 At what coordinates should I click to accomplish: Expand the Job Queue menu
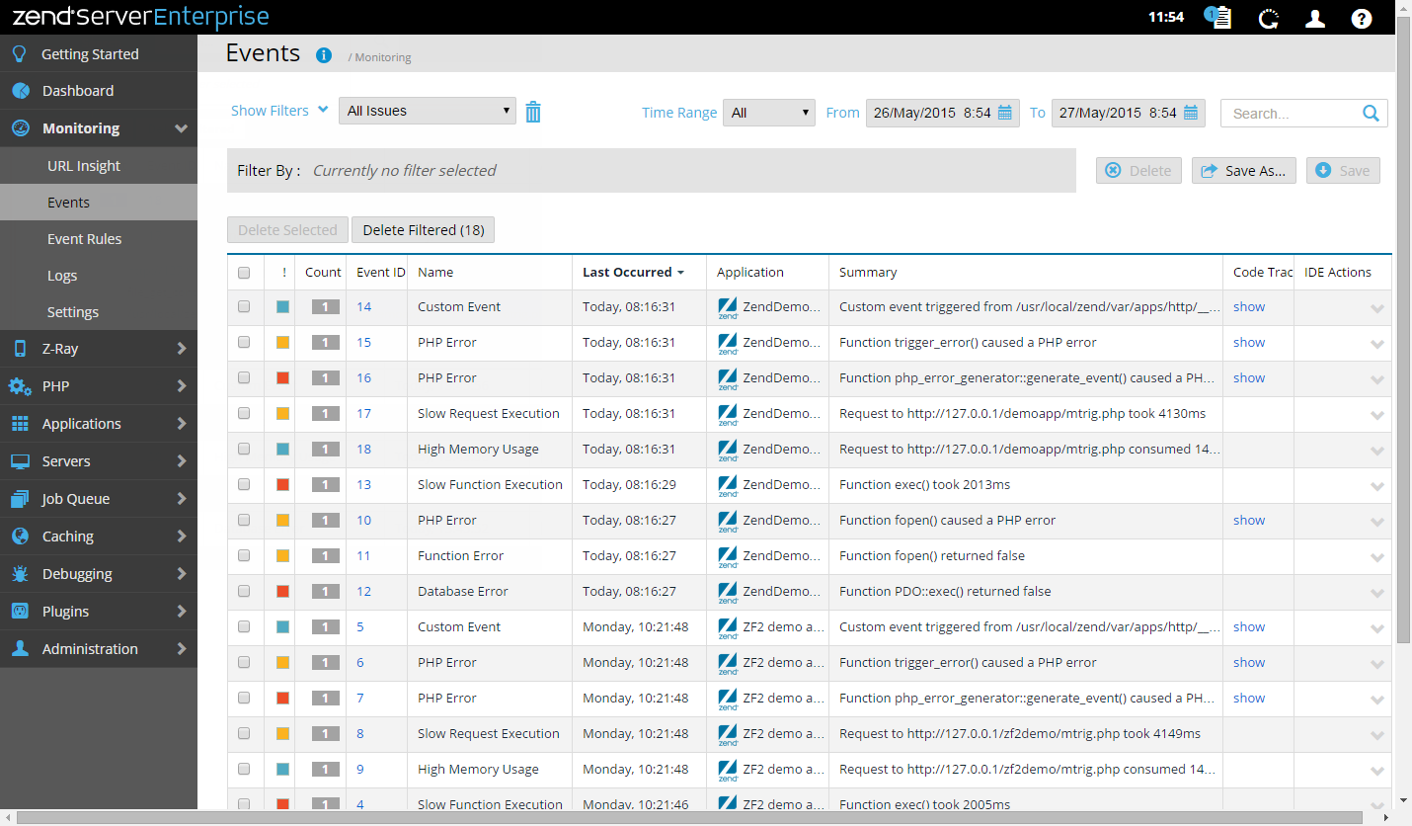[99, 499]
